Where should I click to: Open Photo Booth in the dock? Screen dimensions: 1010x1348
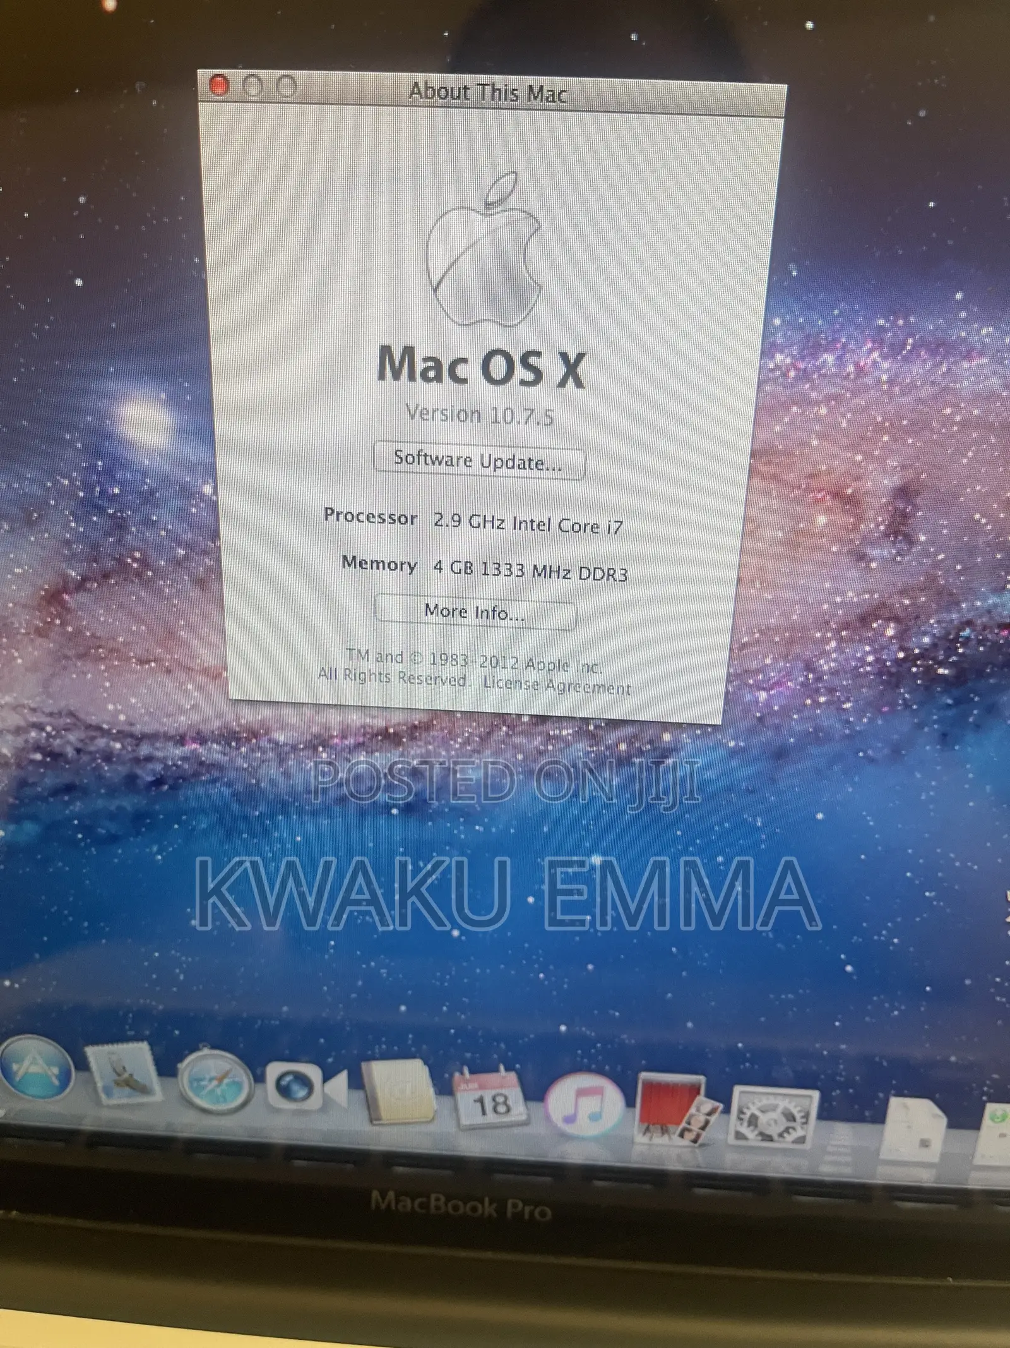(678, 1109)
